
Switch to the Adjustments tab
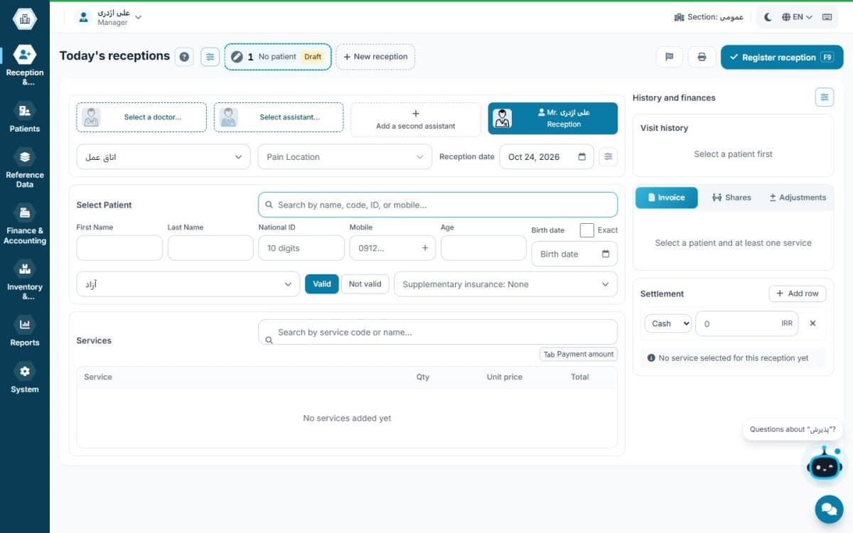pos(798,198)
